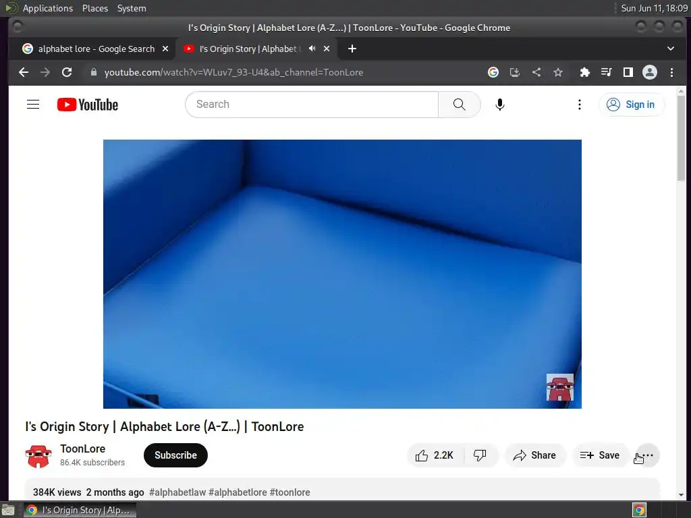The height and width of the screenshot is (518, 691).
Task: Share this page from address bar
Action: 536,72
